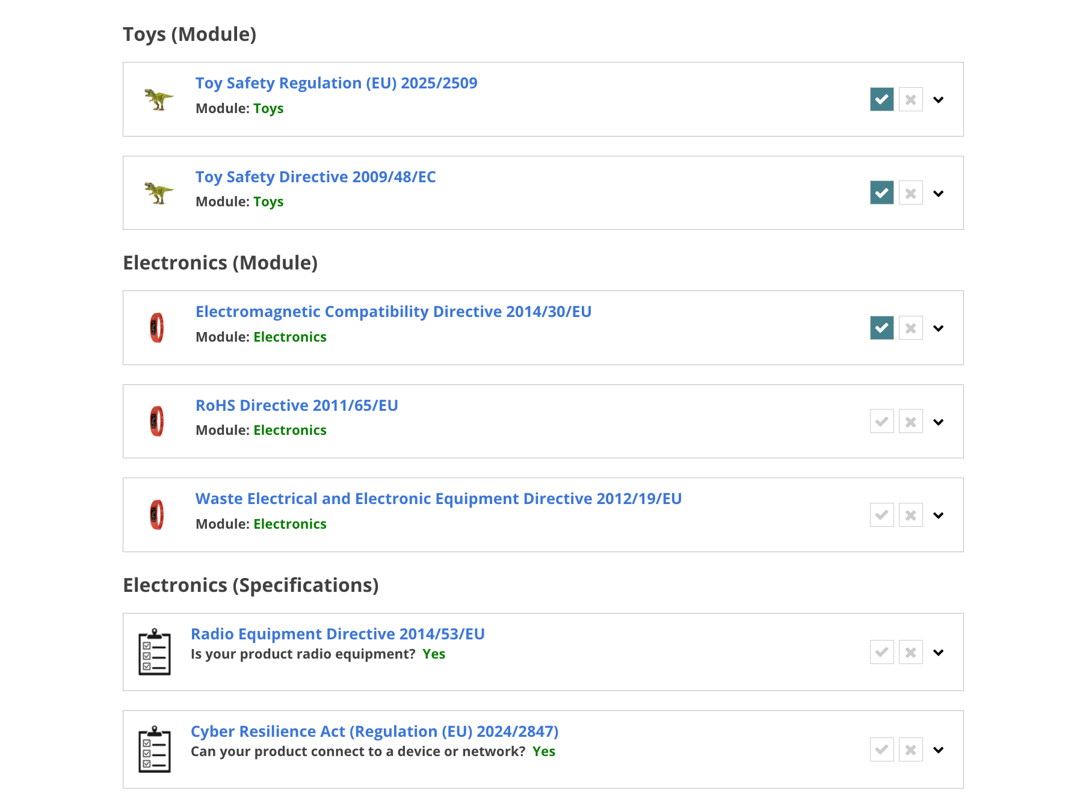Image resolution: width=1080 pixels, height=812 pixels.
Task: Click clipboard checklist icon for Cyber Resilience Act
Action: point(155,749)
